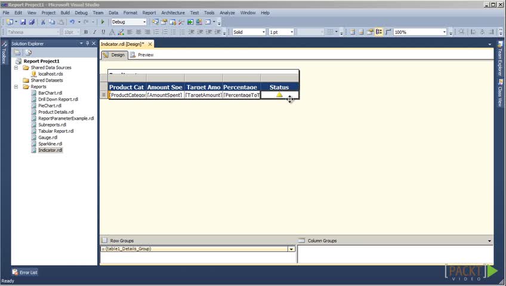
Task: Click the report header icon in Report toolbar
Action: [353, 32]
